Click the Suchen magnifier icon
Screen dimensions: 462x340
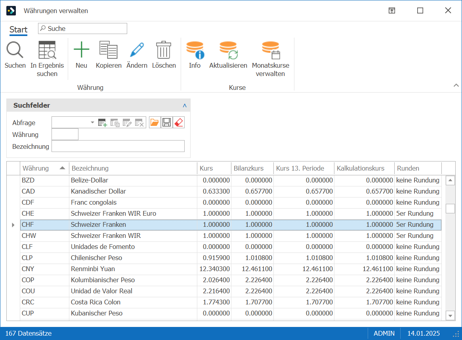point(15,50)
